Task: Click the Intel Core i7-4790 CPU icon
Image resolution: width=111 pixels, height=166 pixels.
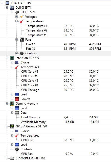Action: (12, 58)
